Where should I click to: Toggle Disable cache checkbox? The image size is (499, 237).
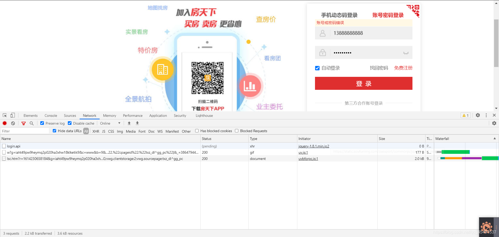click(x=70, y=123)
